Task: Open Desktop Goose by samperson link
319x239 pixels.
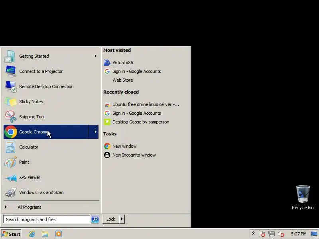Action: point(141,122)
